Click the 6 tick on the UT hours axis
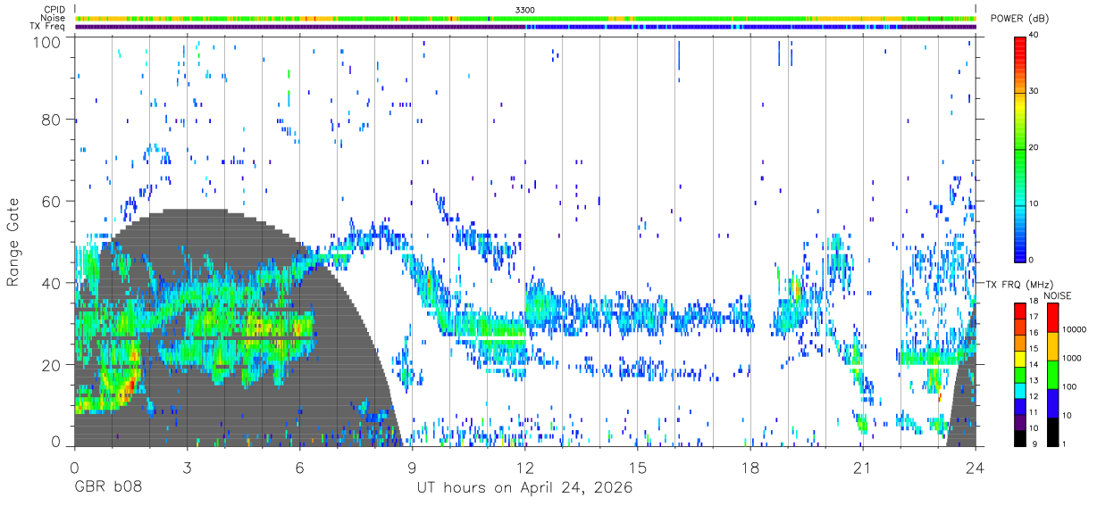Viewport: 1097px width, 506px height. tap(299, 466)
